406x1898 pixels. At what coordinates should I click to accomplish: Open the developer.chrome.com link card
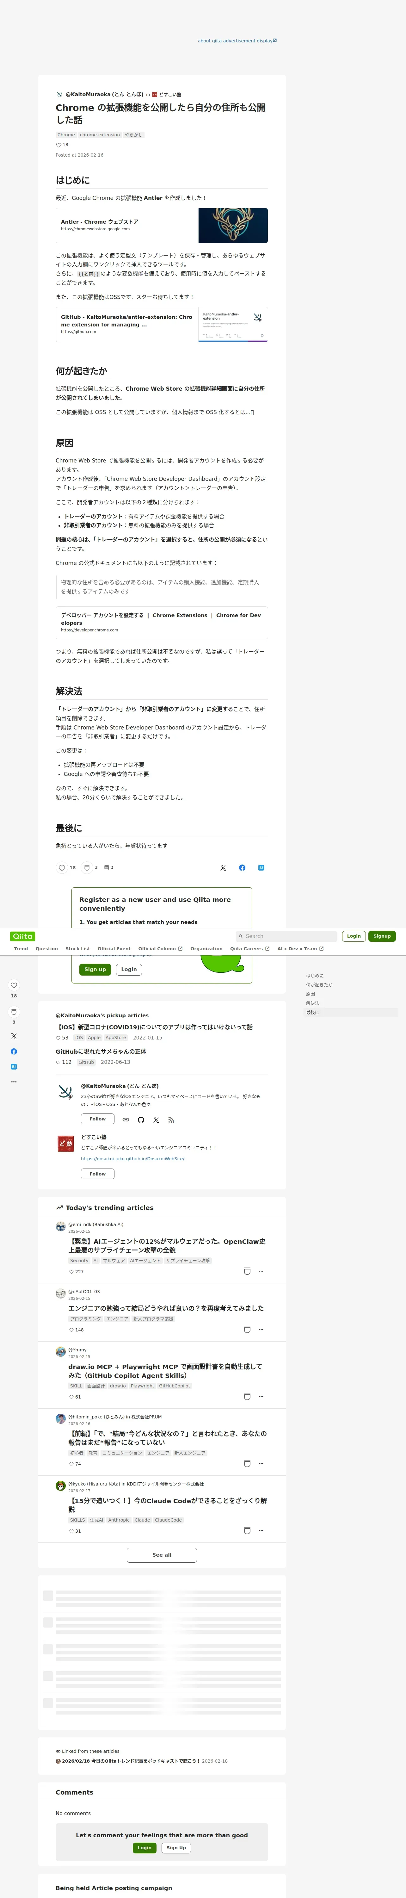pyautogui.click(x=161, y=622)
